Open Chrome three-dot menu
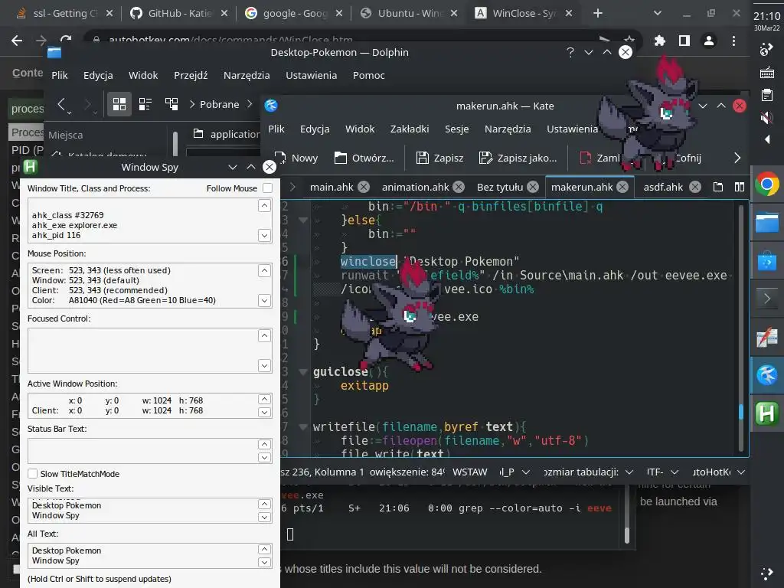 (733, 41)
